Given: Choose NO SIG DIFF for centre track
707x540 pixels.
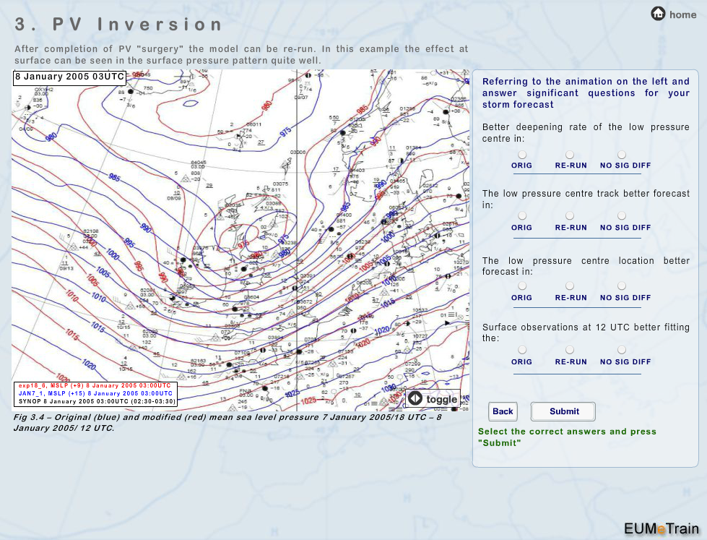Looking at the screenshot, I should pyautogui.click(x=622, y=216).
